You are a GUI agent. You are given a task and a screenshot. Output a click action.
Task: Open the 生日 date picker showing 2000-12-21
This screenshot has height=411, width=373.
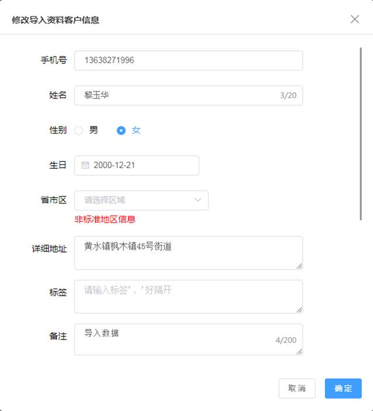[137, 165]
